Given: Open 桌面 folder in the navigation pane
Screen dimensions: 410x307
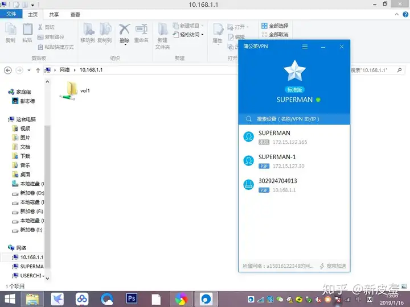Looking at the screenshot, I should 22,175.
